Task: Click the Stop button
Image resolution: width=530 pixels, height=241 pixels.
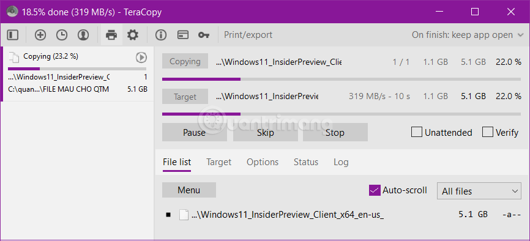Action: click(x=335, y=132)
